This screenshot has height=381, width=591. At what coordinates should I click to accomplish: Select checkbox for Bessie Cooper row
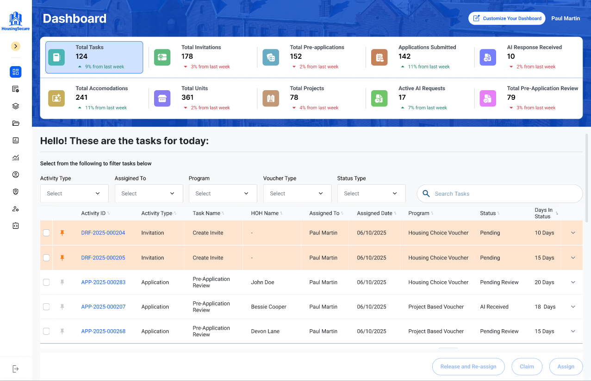pos(46,307)
